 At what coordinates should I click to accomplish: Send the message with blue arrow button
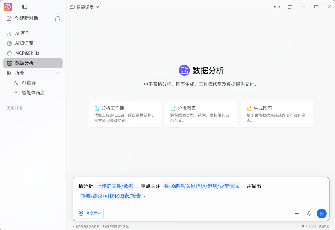click(322, 213)
